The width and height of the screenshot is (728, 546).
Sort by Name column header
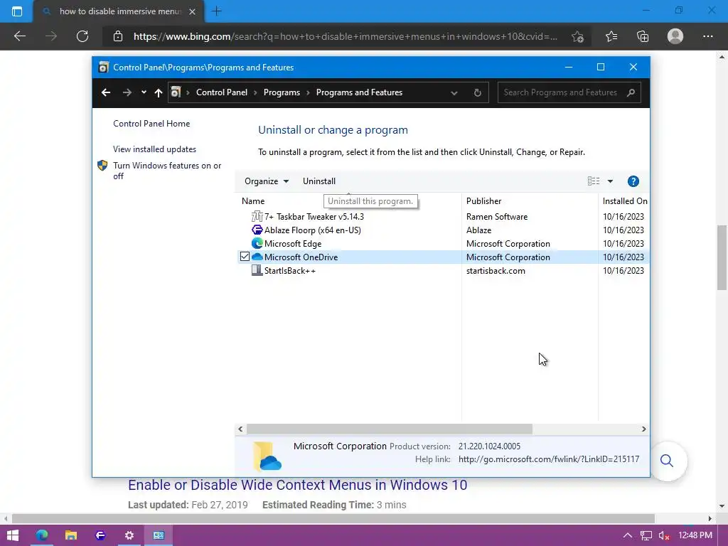point(253,201)
